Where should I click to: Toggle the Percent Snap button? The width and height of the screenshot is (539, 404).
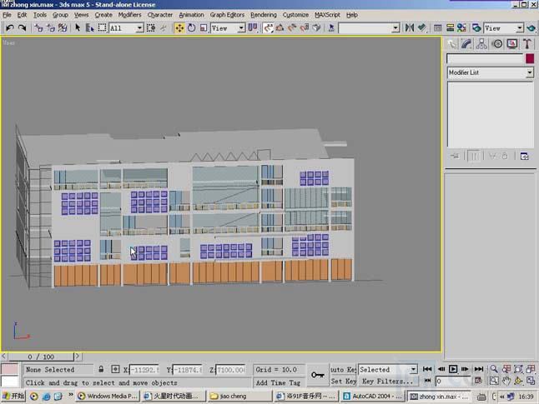(292, 27)
